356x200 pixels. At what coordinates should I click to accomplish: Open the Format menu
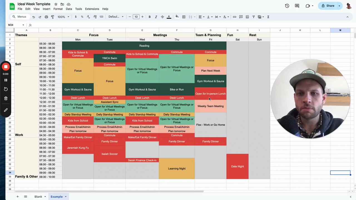pyautogui.click(x=58, y=9)
